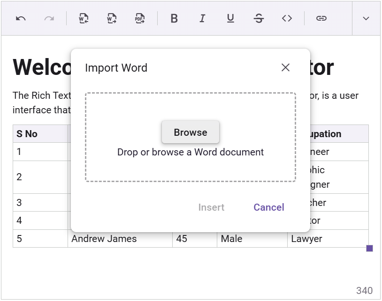Click the Export as Word icon
The width and height of the screenshot is (382, 301).
pyautogui.click(x=112, y=18)
